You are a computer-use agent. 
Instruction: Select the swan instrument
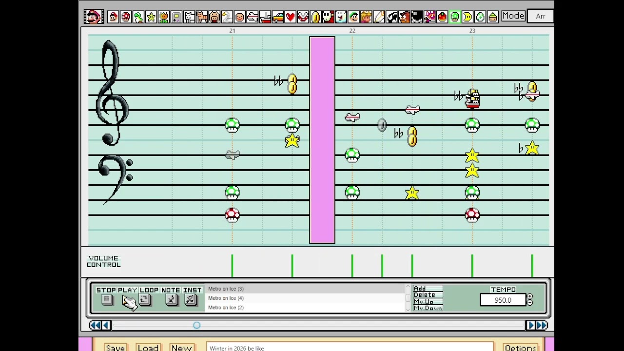[x=227, y=17]
